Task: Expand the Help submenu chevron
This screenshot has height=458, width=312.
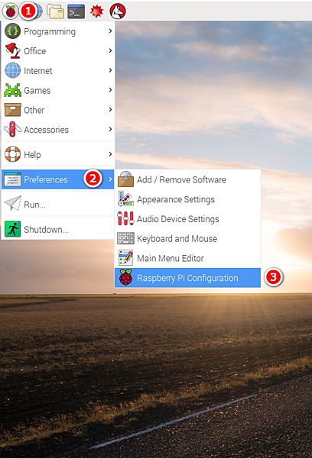Action: (110, 154)
